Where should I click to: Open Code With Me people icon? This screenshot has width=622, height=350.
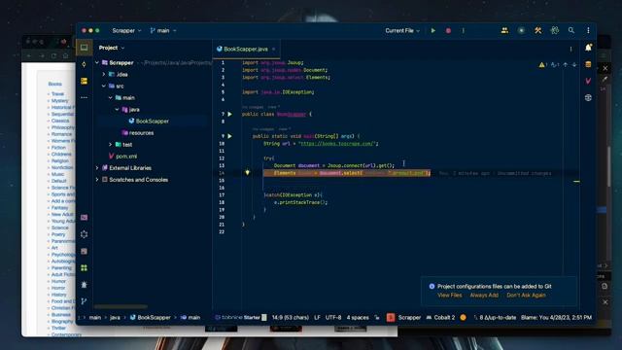(x=504, y=30)
